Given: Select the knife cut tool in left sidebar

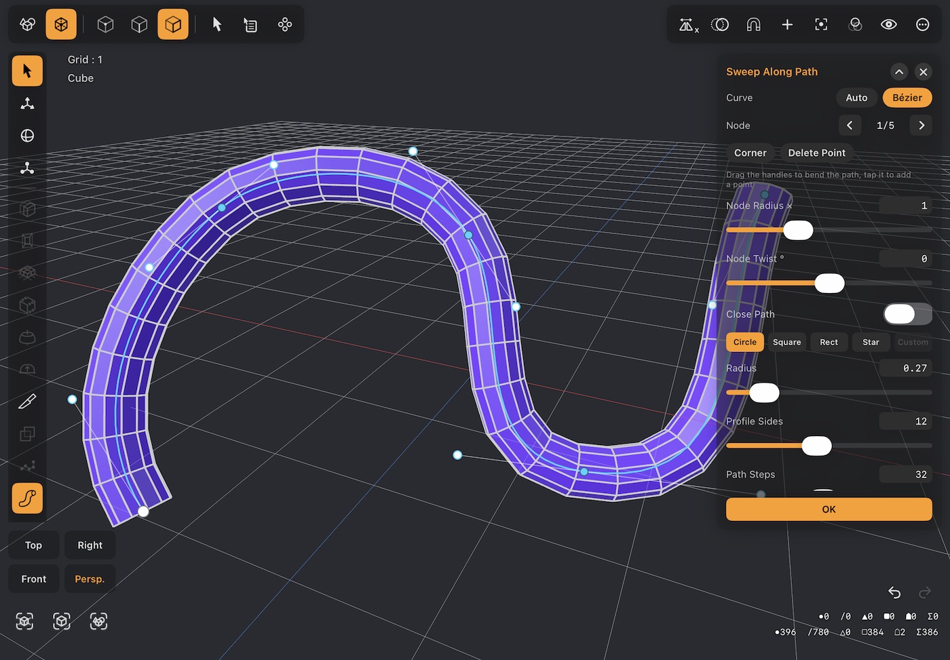Looking at the screenshot, I should (27, 402).
